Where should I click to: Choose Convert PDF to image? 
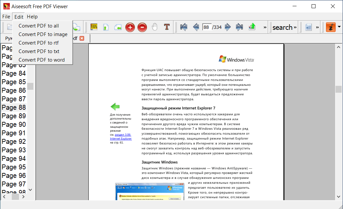coord(43,34)
